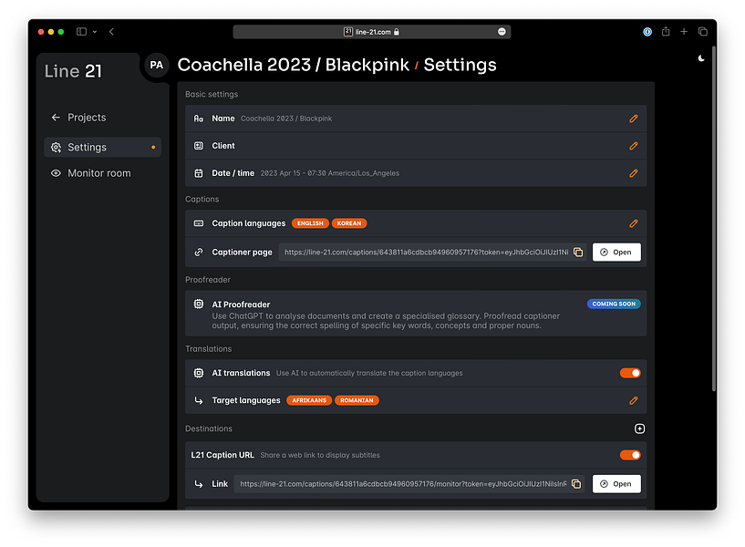Image resolution: width=745 pixels, height=547 pixels.
Task: Click the AI translations chip icon
Action: click(x=199, y=373)
